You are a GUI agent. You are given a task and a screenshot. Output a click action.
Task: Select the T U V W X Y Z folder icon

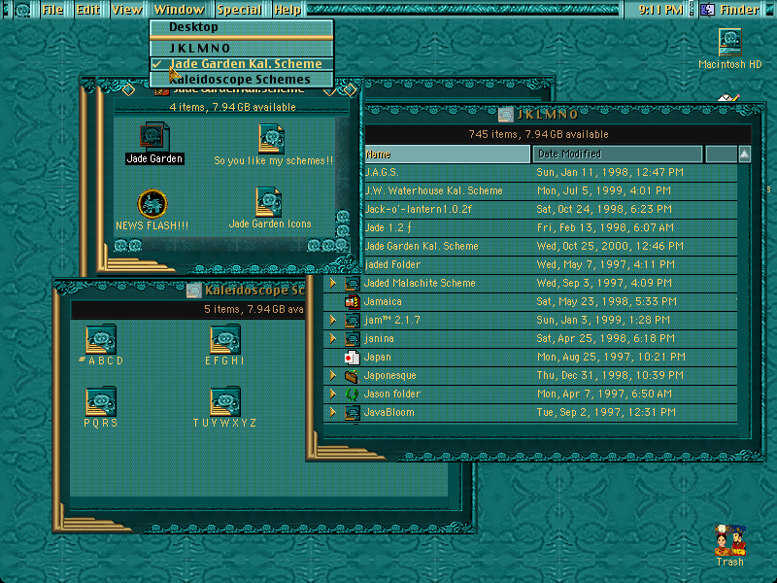(x=225, y=401)
